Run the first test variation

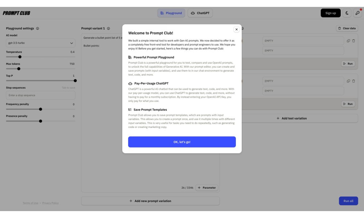[348, 64]
